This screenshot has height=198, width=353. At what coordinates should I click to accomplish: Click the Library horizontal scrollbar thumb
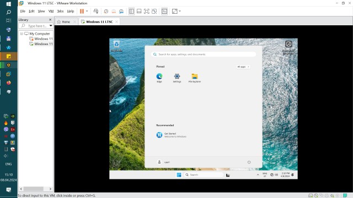33,189
